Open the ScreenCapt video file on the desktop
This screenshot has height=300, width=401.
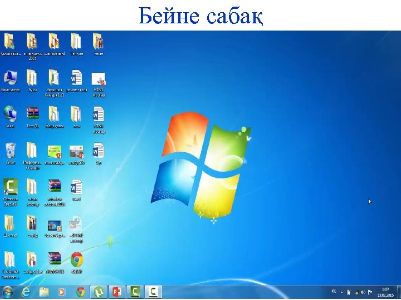click(x=55, y=228)
